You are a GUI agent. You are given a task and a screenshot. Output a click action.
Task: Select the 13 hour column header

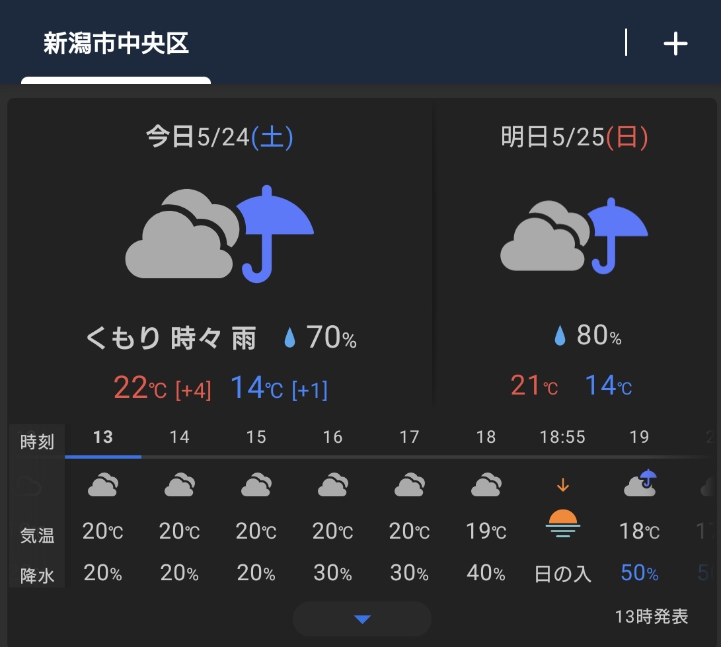click(x=103, y=437)
